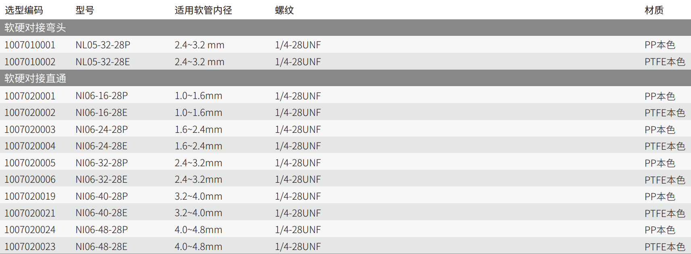
Task: Select code 1007020001 cell
Action: [x=30, y=96]
